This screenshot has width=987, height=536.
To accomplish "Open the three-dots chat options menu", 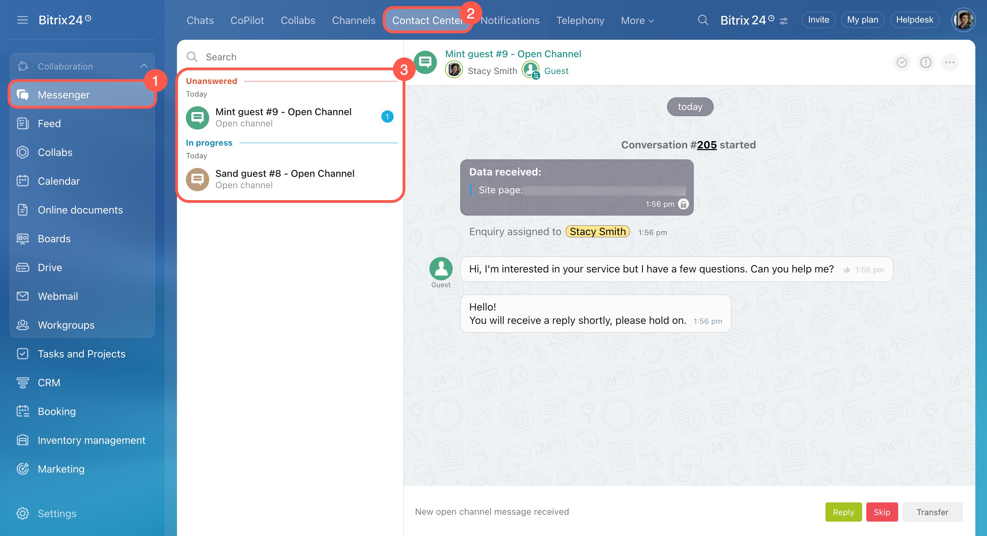I will [950, 62].
